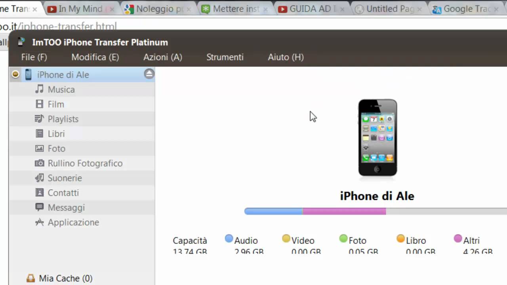
Task: Click the Audio legend label
Action: 246,241
